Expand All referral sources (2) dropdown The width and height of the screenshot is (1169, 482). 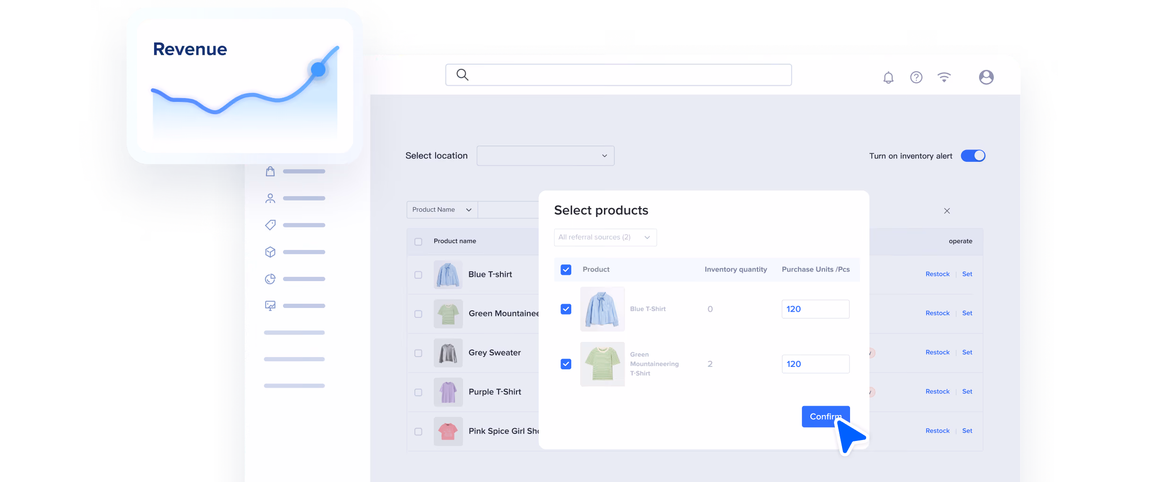coord(605,237)
